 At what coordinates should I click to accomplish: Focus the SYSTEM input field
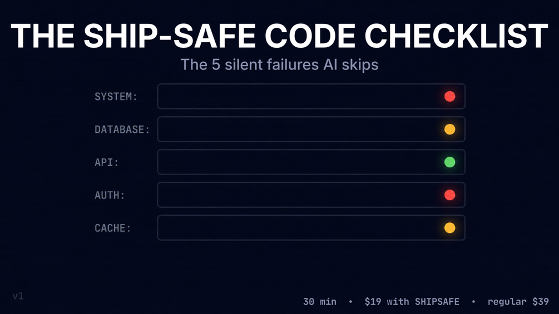tap(311, 97)
